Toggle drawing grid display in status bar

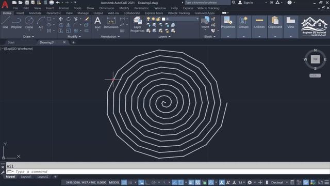point(124,182)
